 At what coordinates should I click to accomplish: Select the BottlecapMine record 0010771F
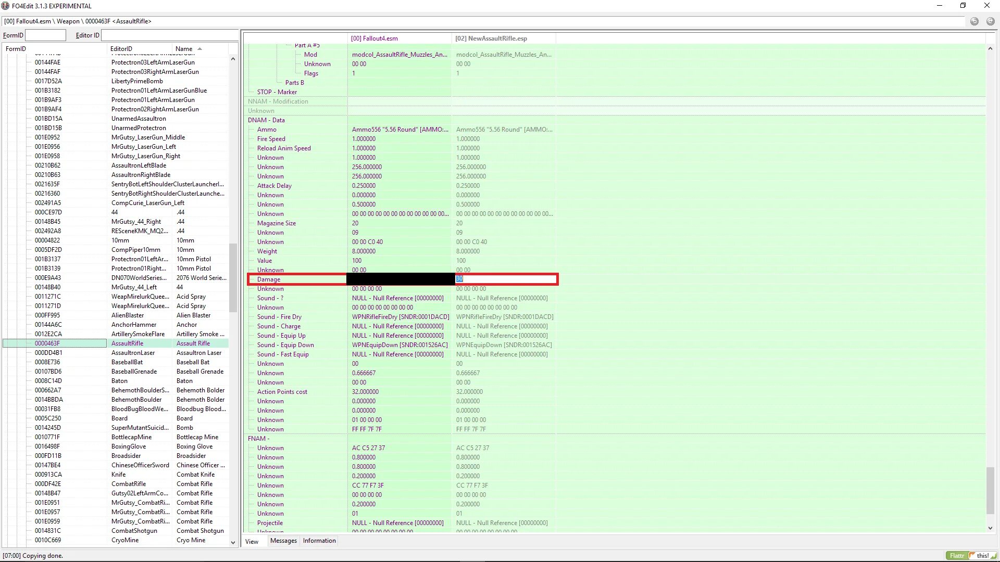116,437
